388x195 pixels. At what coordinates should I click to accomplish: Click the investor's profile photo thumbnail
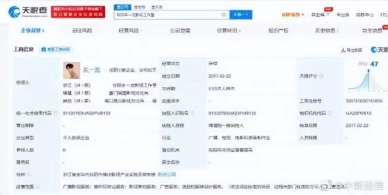coord(71,70)
